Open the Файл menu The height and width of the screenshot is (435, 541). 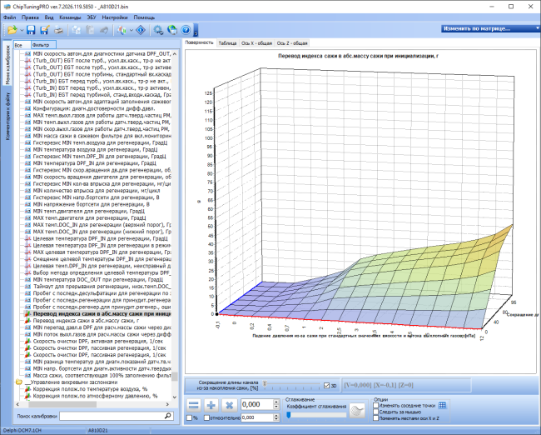coord(10,17)
